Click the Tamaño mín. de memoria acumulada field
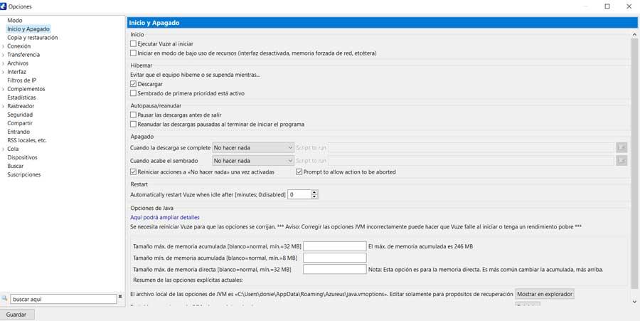 tap(335, 258)
